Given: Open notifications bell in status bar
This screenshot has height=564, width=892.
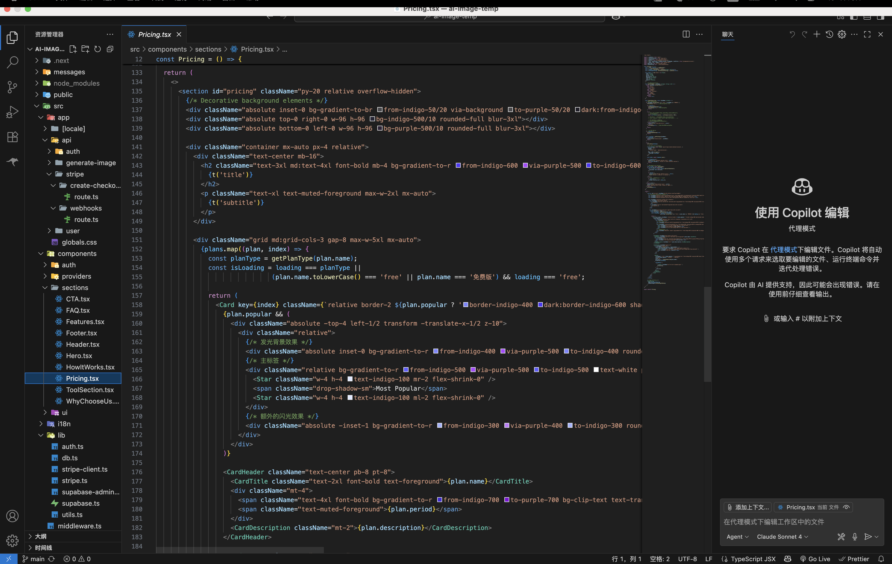Looking at the screenshot, I should click(x=881, y=559).
